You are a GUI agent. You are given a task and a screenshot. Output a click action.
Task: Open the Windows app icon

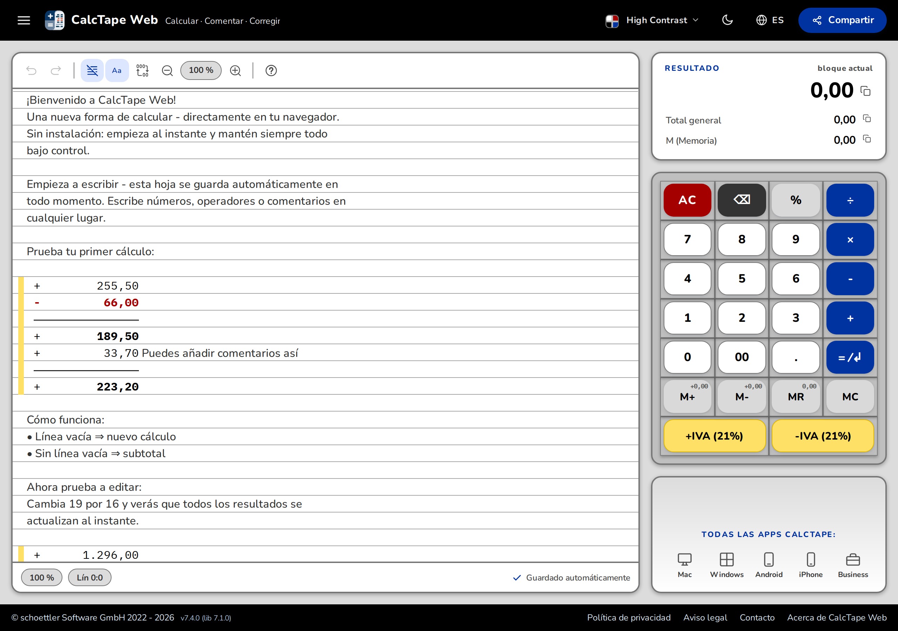click(727, 565)
